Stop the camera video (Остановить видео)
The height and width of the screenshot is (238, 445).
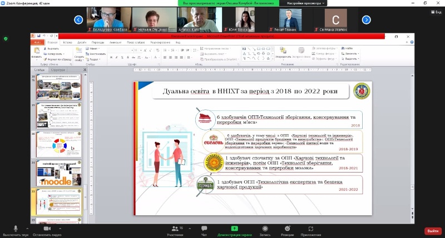click(46, 229)
